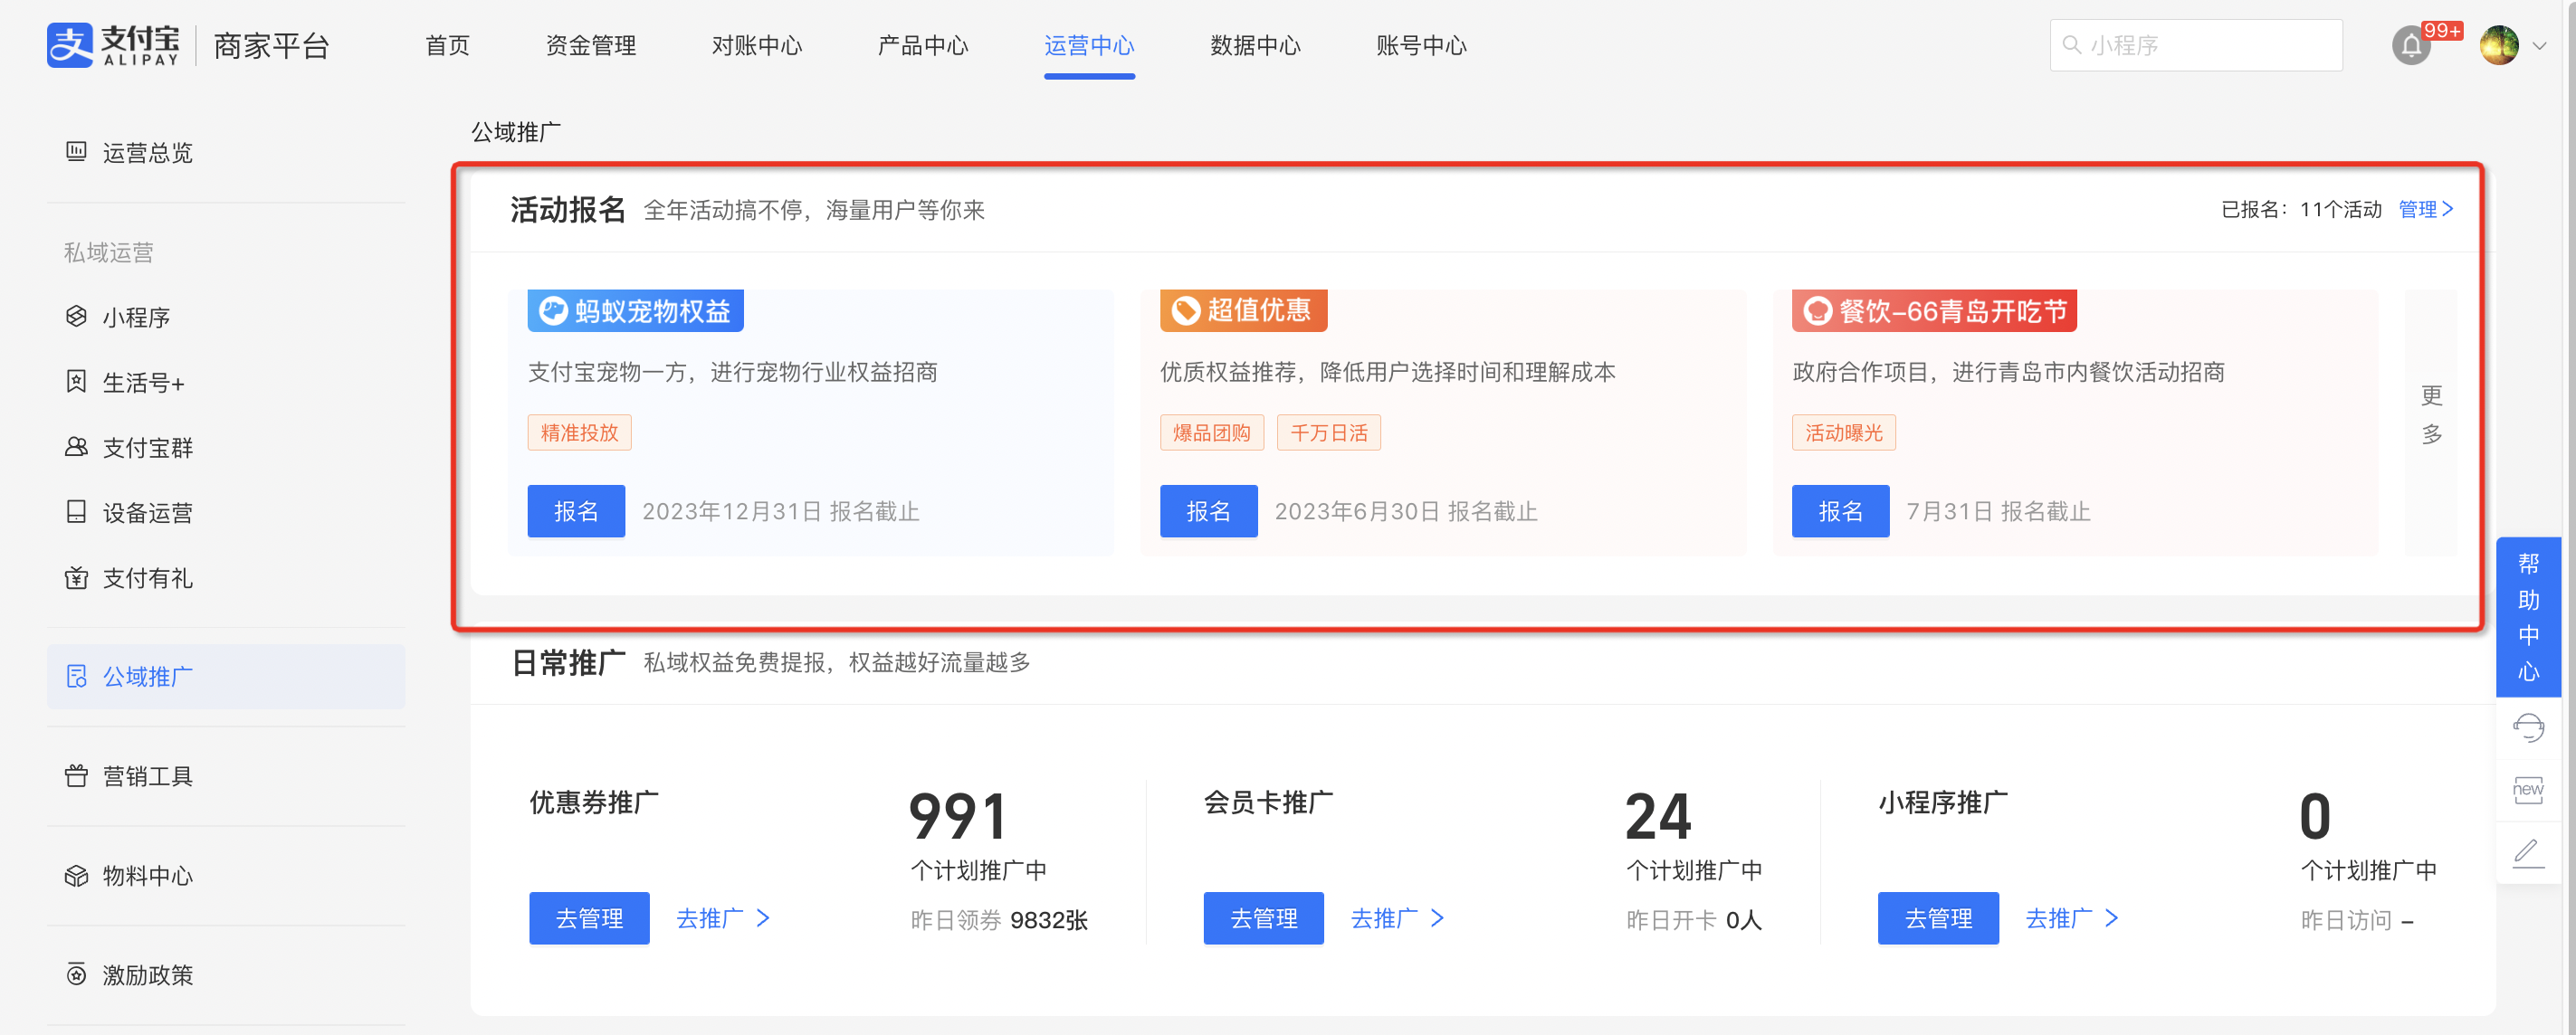The width and height of the screenshot is (2576, 1035).
Task: Click the 超值优惠 title badge
Action: coord(1243,310)
